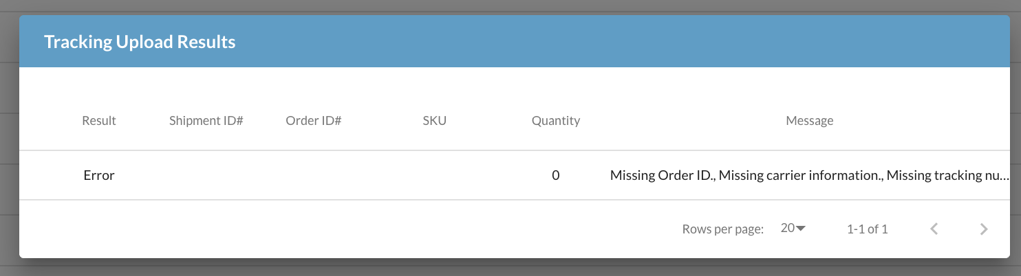Dismiss dialog by clicking the dimmed backdrop
Image resolution: width=1021 pixels, height=276 pixels.
pos(509,268)
